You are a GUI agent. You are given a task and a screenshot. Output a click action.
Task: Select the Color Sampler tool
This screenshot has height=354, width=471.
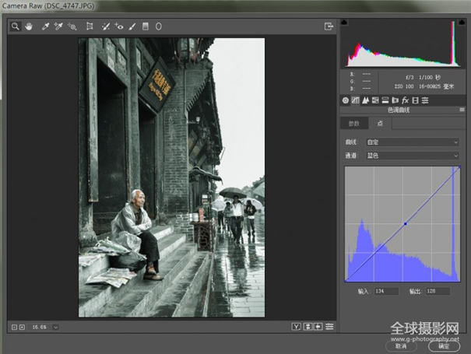(58, 26)
